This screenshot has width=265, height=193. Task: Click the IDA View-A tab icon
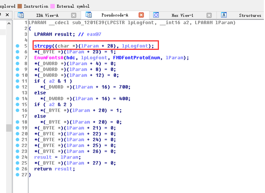[21, 15]
